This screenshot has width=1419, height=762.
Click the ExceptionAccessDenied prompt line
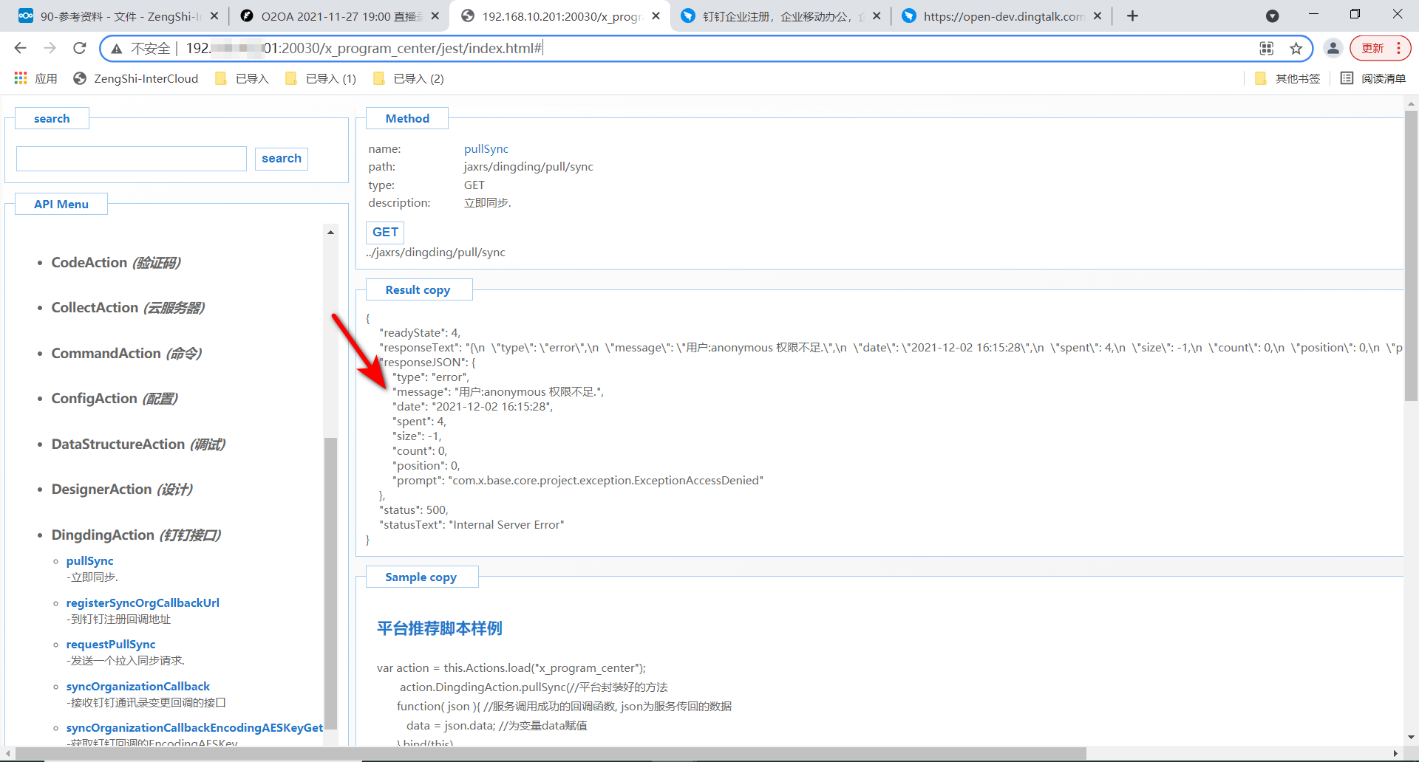point(578,481)
